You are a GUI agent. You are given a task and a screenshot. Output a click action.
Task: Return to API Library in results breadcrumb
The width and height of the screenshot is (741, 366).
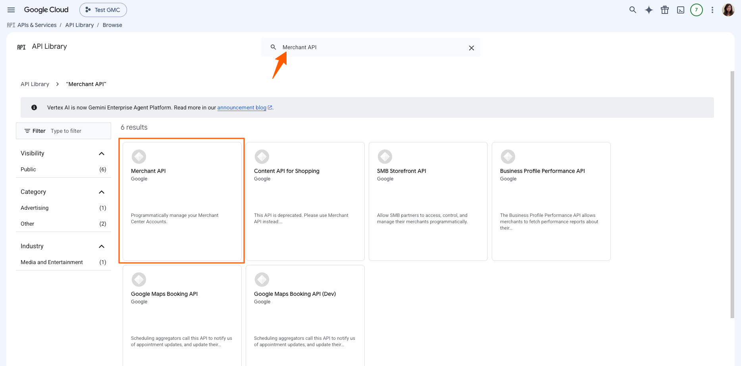tap(35, 84)
